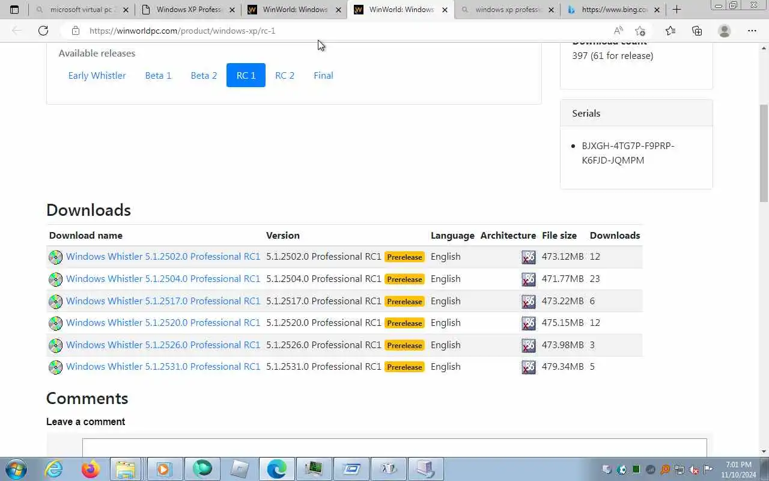Click Prerelease badge in 5.1.2526.0 row
769x481 pixels.
click(404, 345)
